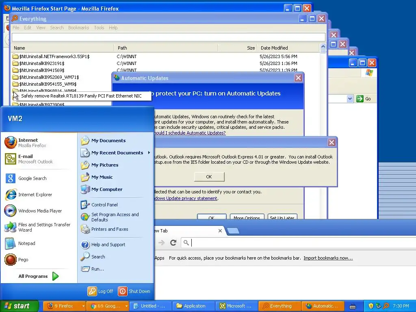Open Help menu in Everything window

(113, 28)
